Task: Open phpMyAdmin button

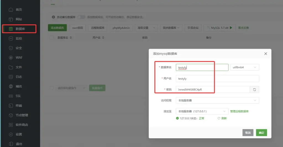Action: click(121, 28)
